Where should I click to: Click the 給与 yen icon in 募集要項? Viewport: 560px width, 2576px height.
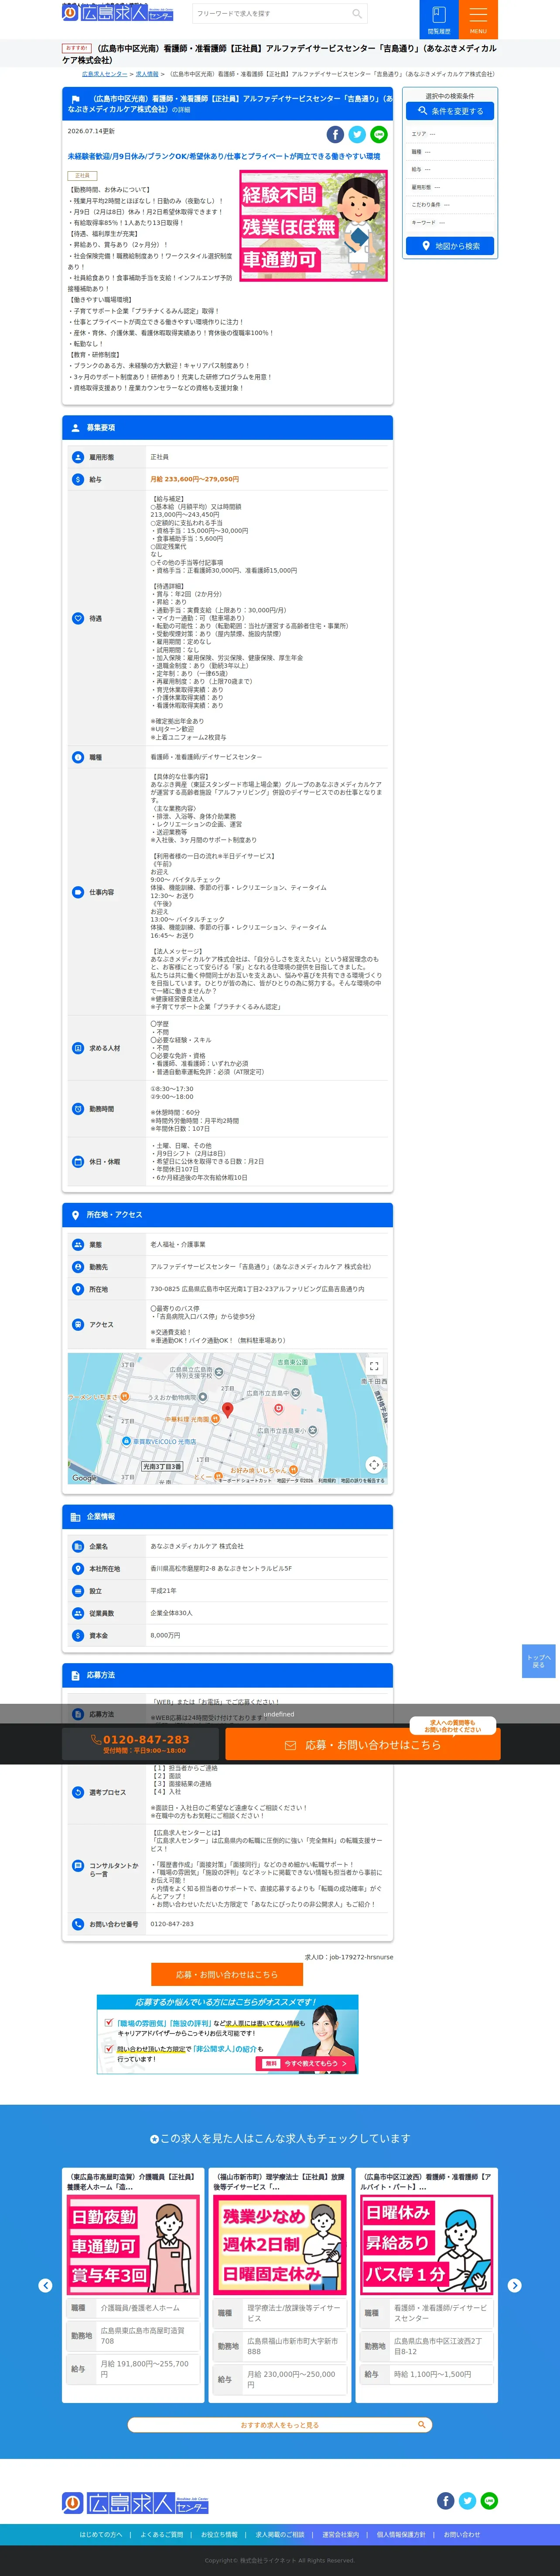pyautogui.click(x=78, y=479)
